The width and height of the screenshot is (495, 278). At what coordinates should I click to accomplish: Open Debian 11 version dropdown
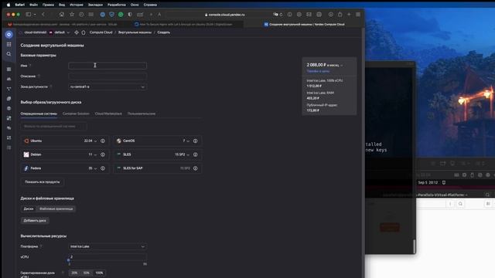[93, 154]
